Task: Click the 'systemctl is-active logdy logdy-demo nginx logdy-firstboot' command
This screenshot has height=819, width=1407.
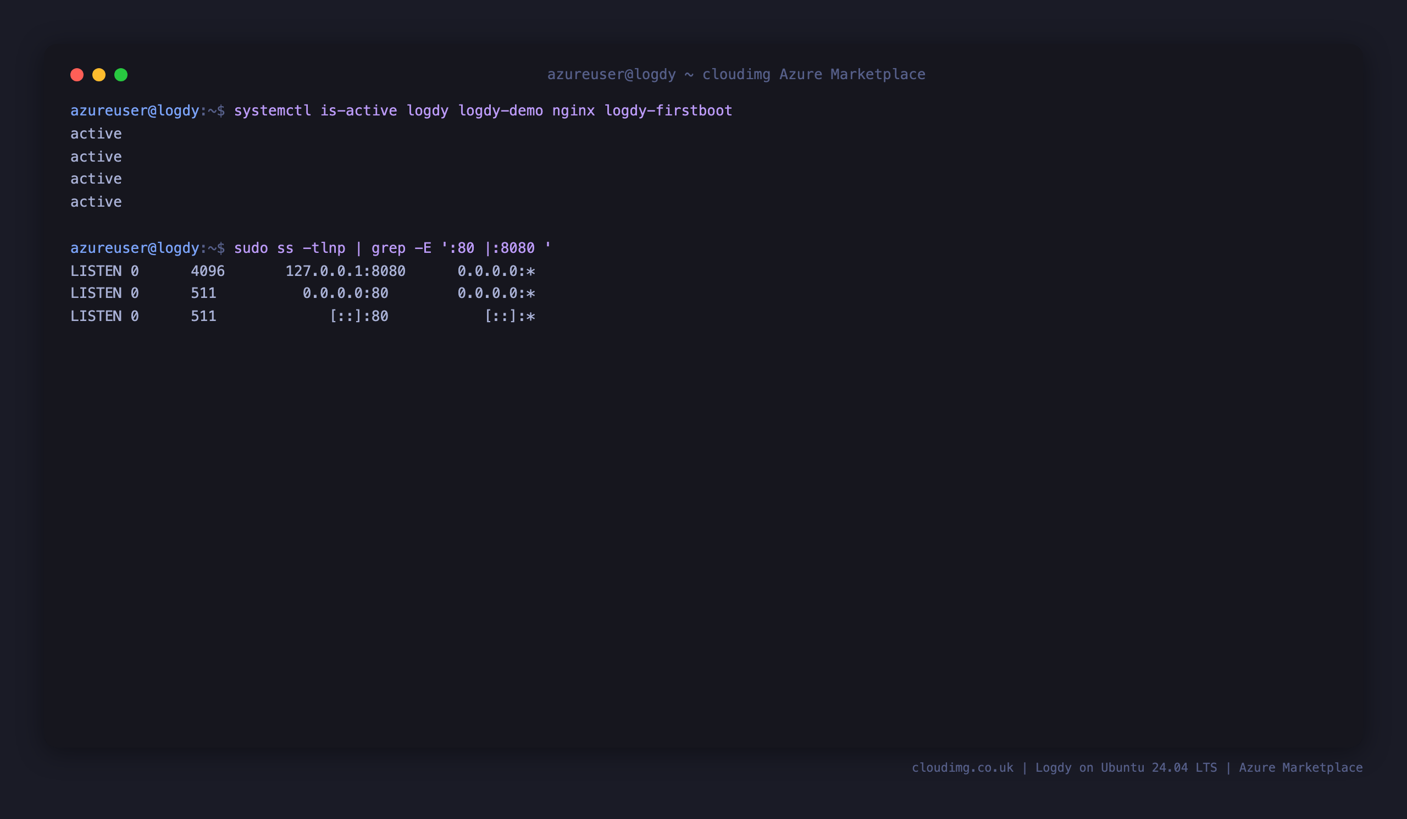Action: point(483,110)
